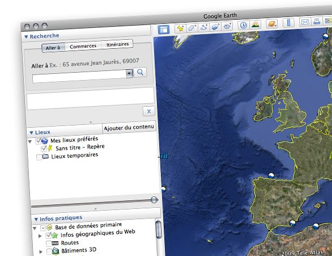Start the Record a Tour tool
This screenshot has height=256, width=332.
click(227, 26)
